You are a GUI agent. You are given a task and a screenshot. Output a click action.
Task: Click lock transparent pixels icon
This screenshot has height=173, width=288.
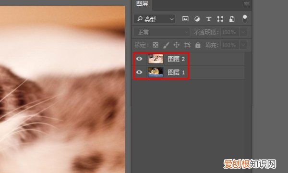[156, 45]
